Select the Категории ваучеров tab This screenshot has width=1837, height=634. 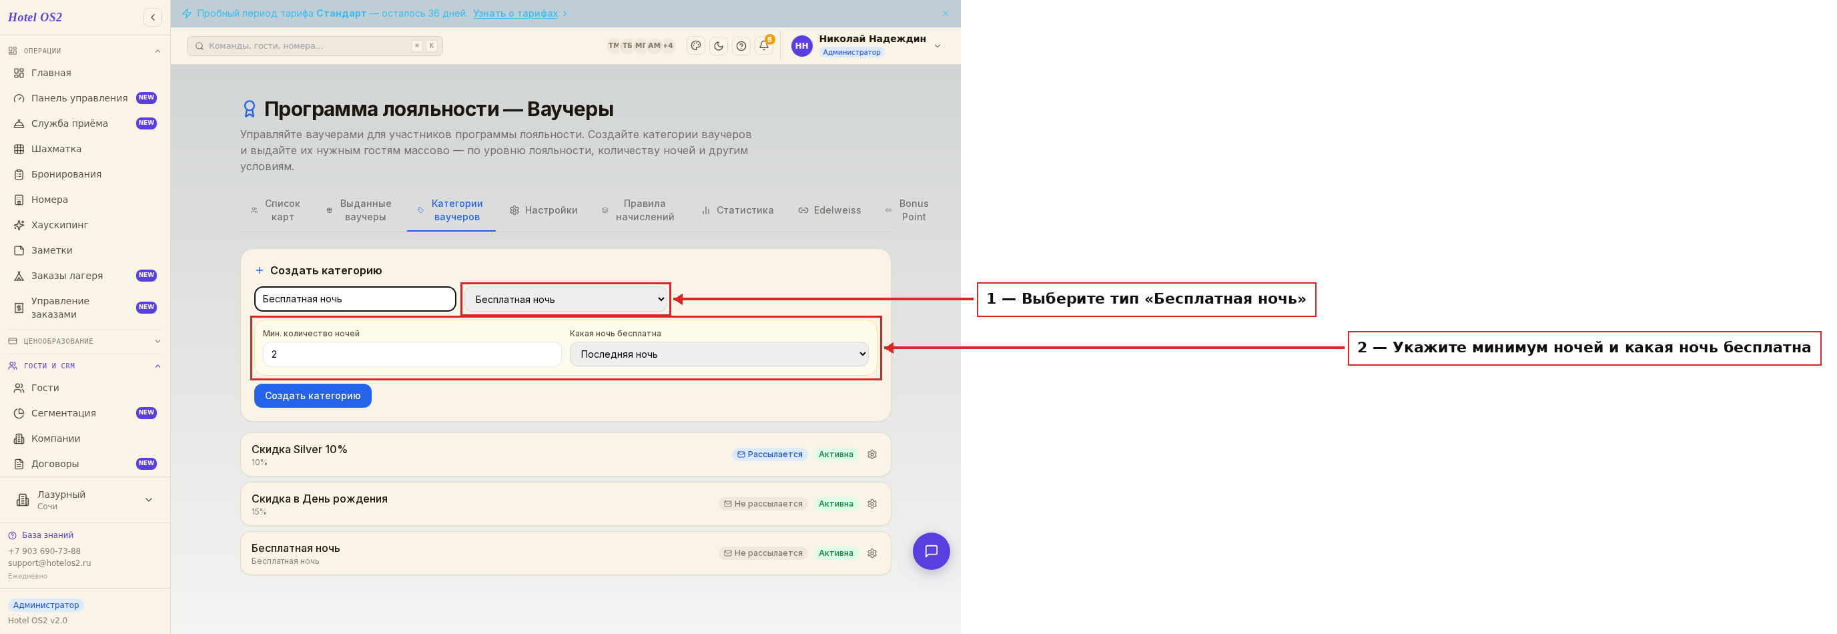(450, 210)
